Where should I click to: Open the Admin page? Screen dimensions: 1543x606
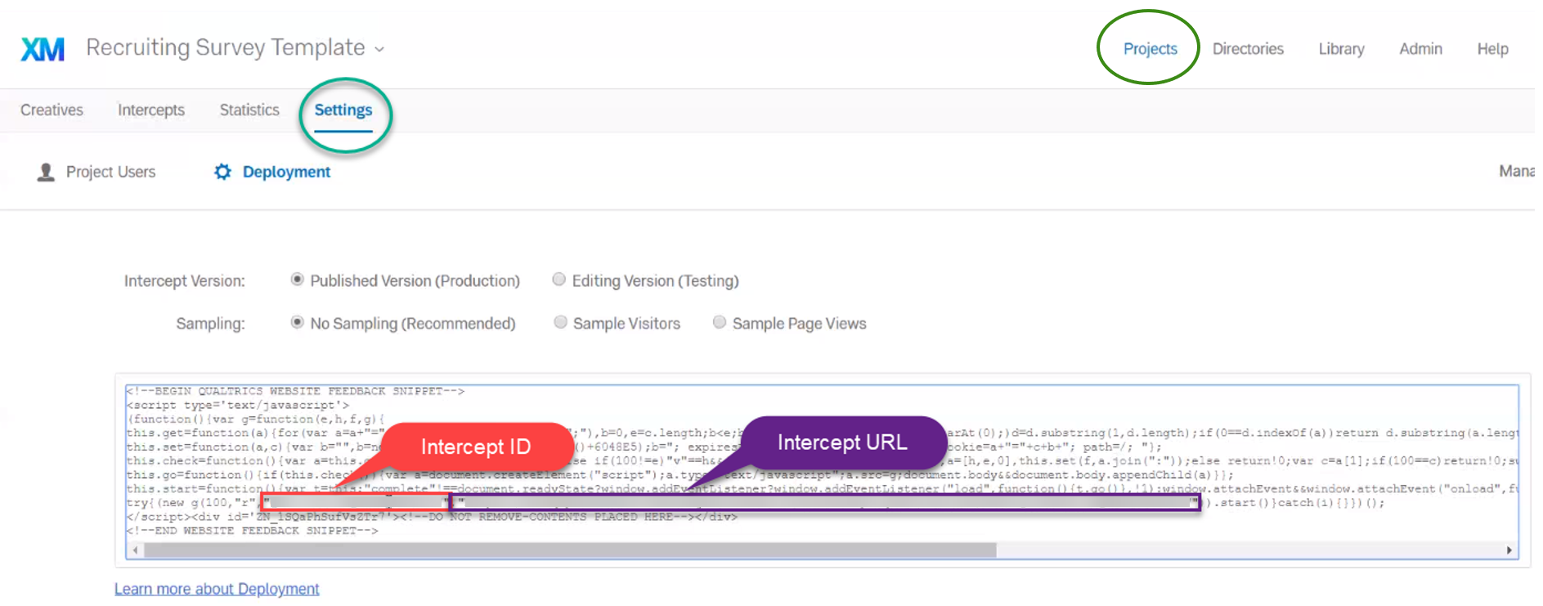(1420, 49)
